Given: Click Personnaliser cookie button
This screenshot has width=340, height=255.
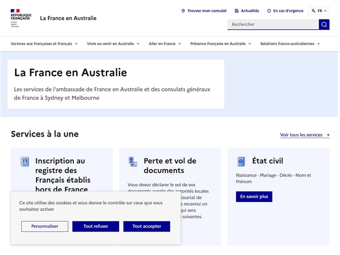Looking at the screenshot, I should [45, 226].
